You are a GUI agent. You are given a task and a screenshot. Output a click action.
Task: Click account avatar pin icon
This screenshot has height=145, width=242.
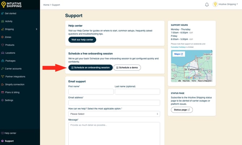215,4
